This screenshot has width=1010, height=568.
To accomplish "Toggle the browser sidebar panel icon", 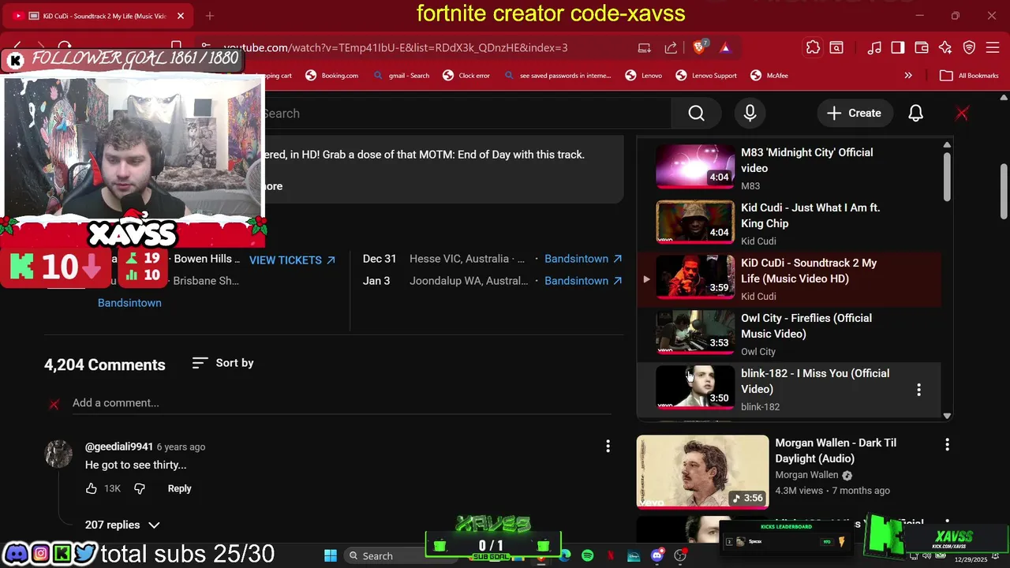I will point(897,47).
